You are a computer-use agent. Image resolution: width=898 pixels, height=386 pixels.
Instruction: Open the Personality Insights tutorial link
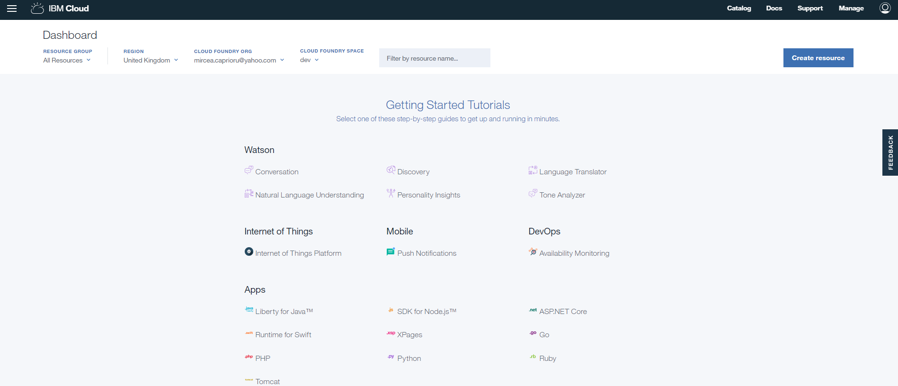428,195
